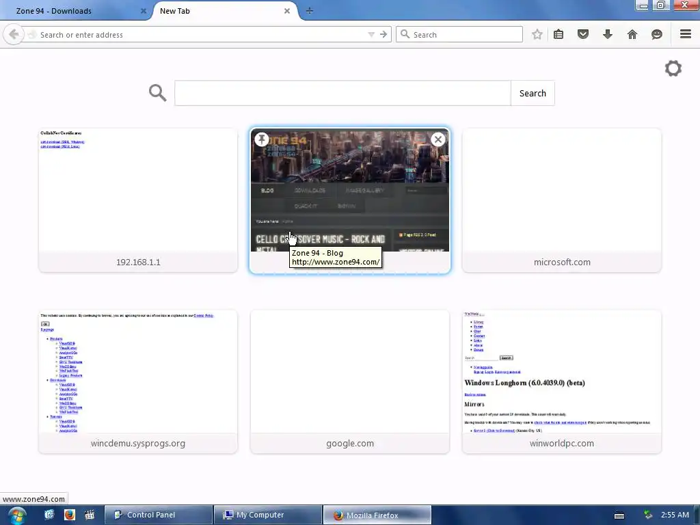
Task: Click the magnifier icon beside page search box
Action: click(158, 93)
